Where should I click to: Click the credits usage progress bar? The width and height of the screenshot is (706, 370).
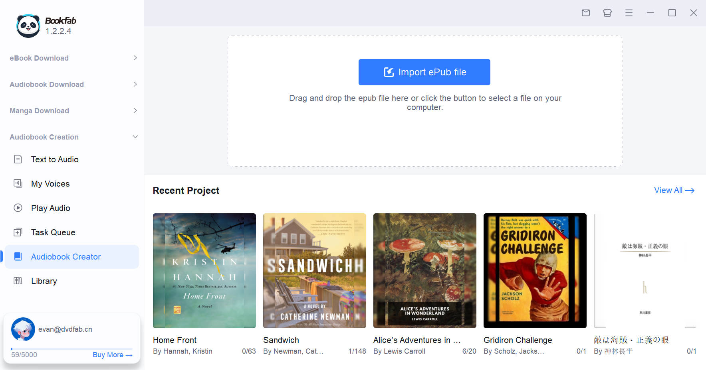coord(72,349)
